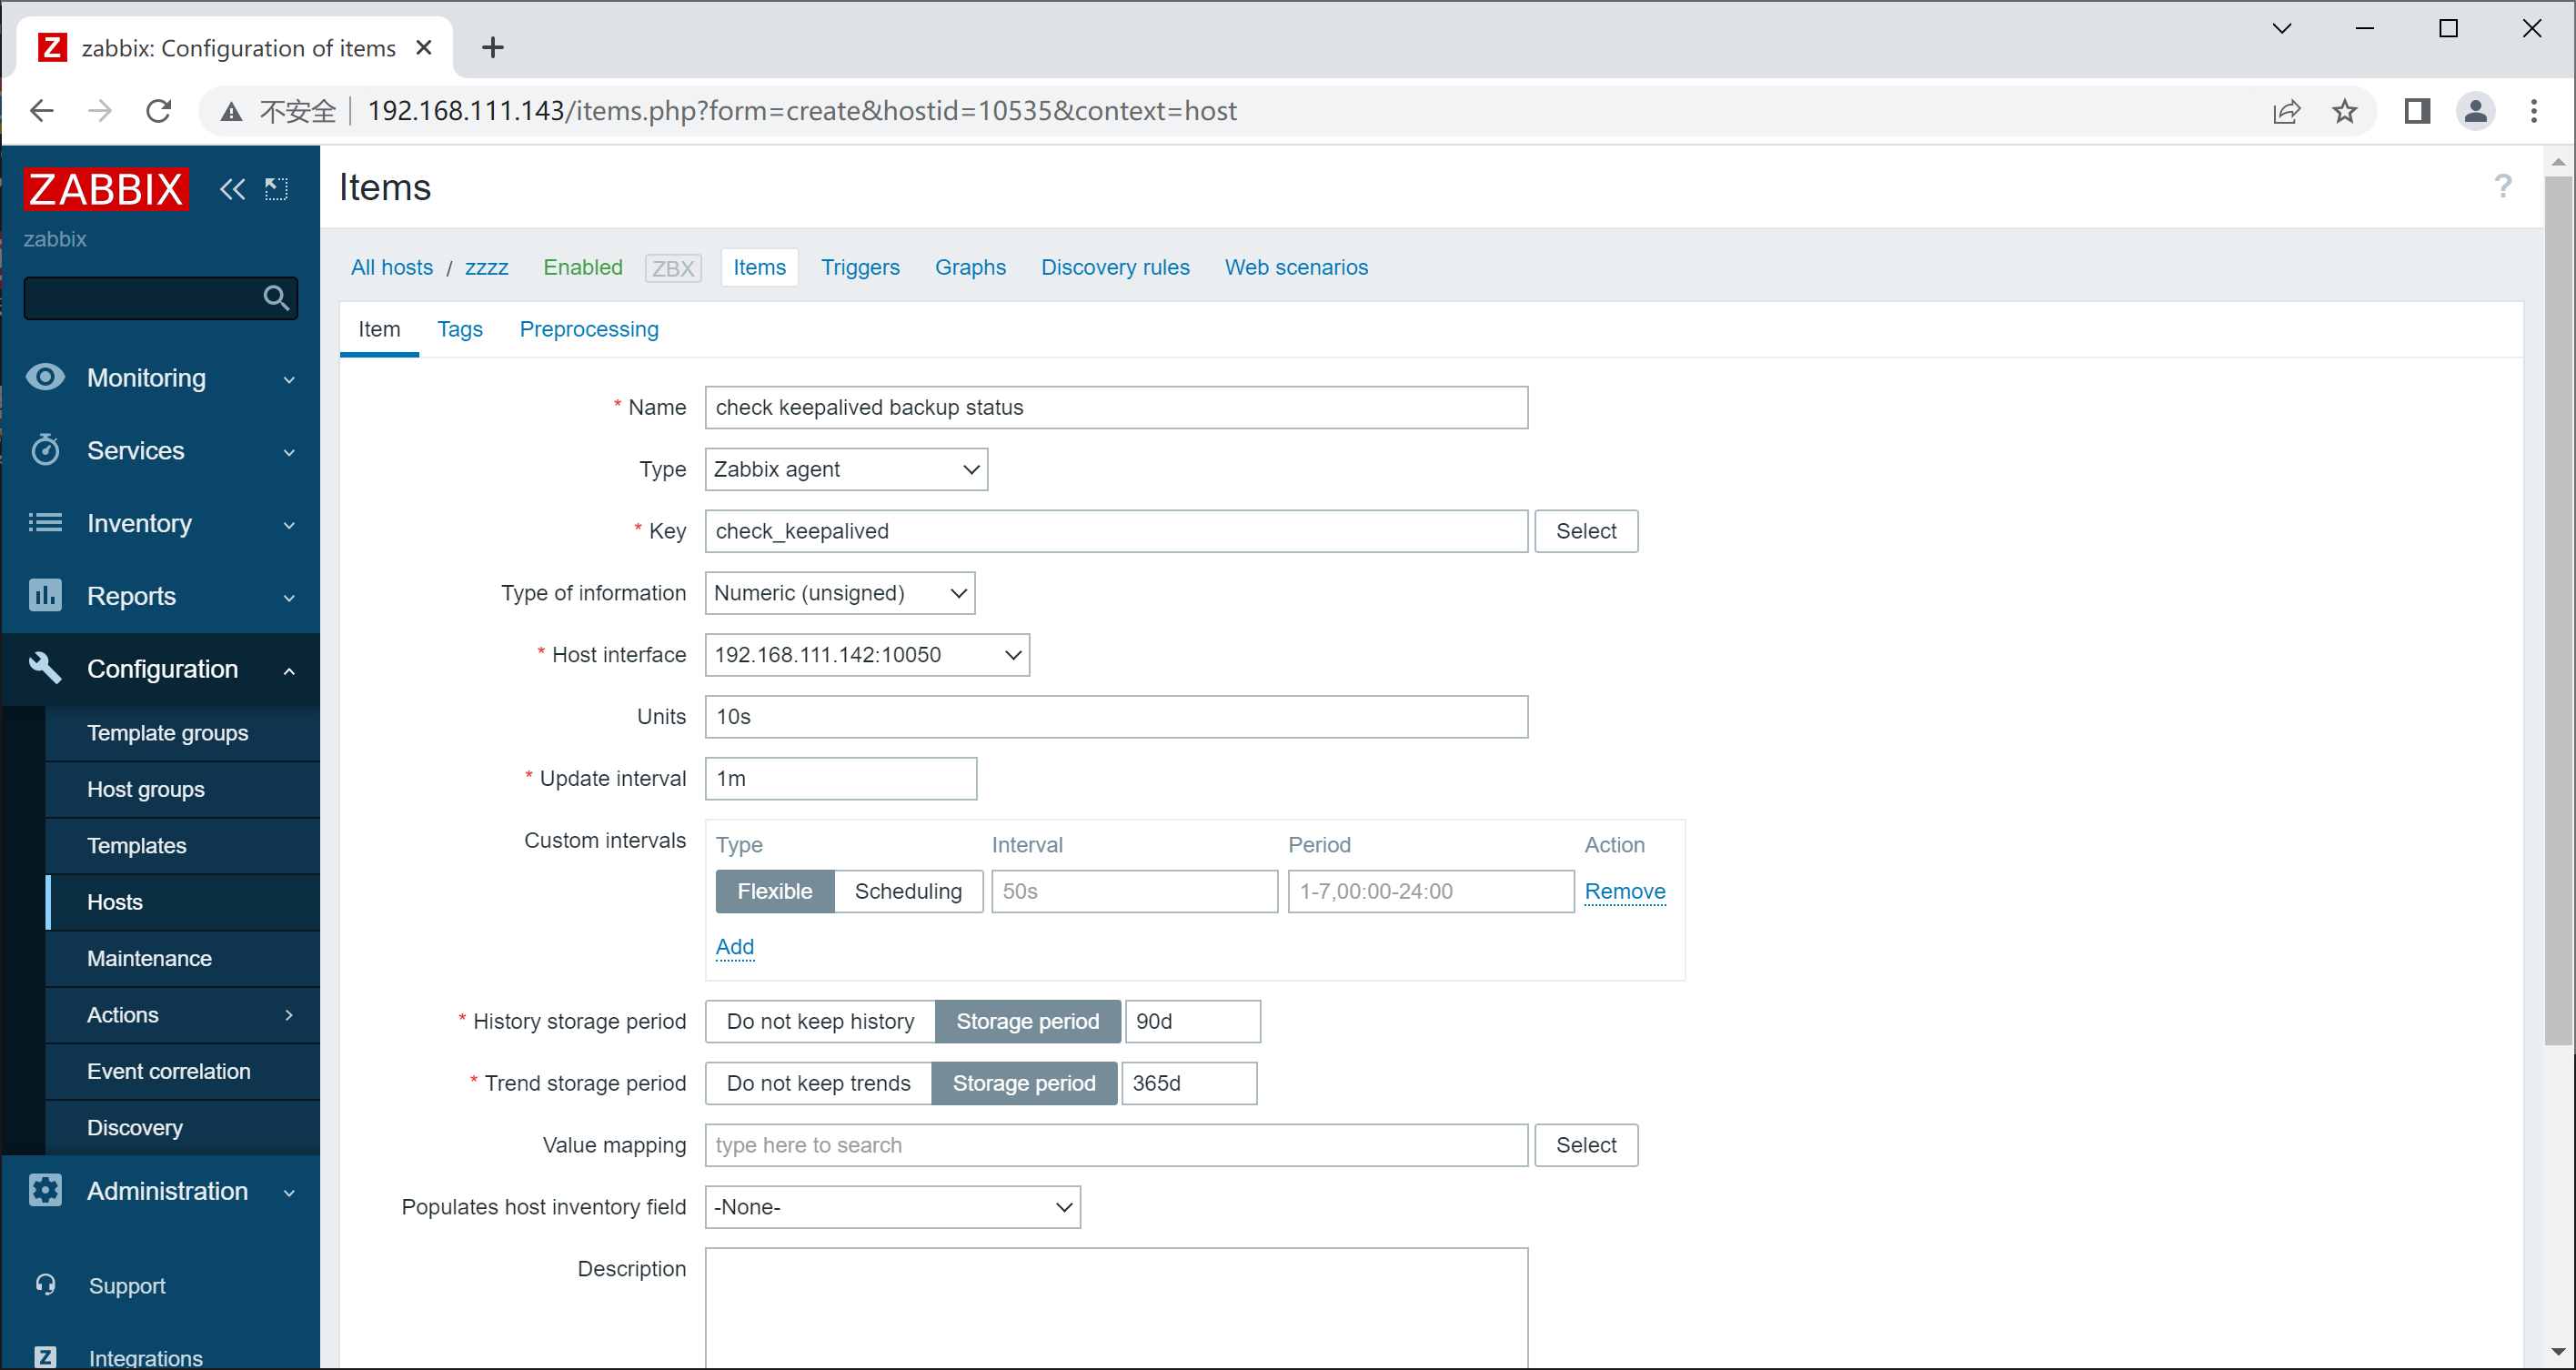Open the Type of information dropdown
The width and height of the screenshot is (2576, 1370).
pyautogui.click(x=840, y=593)
